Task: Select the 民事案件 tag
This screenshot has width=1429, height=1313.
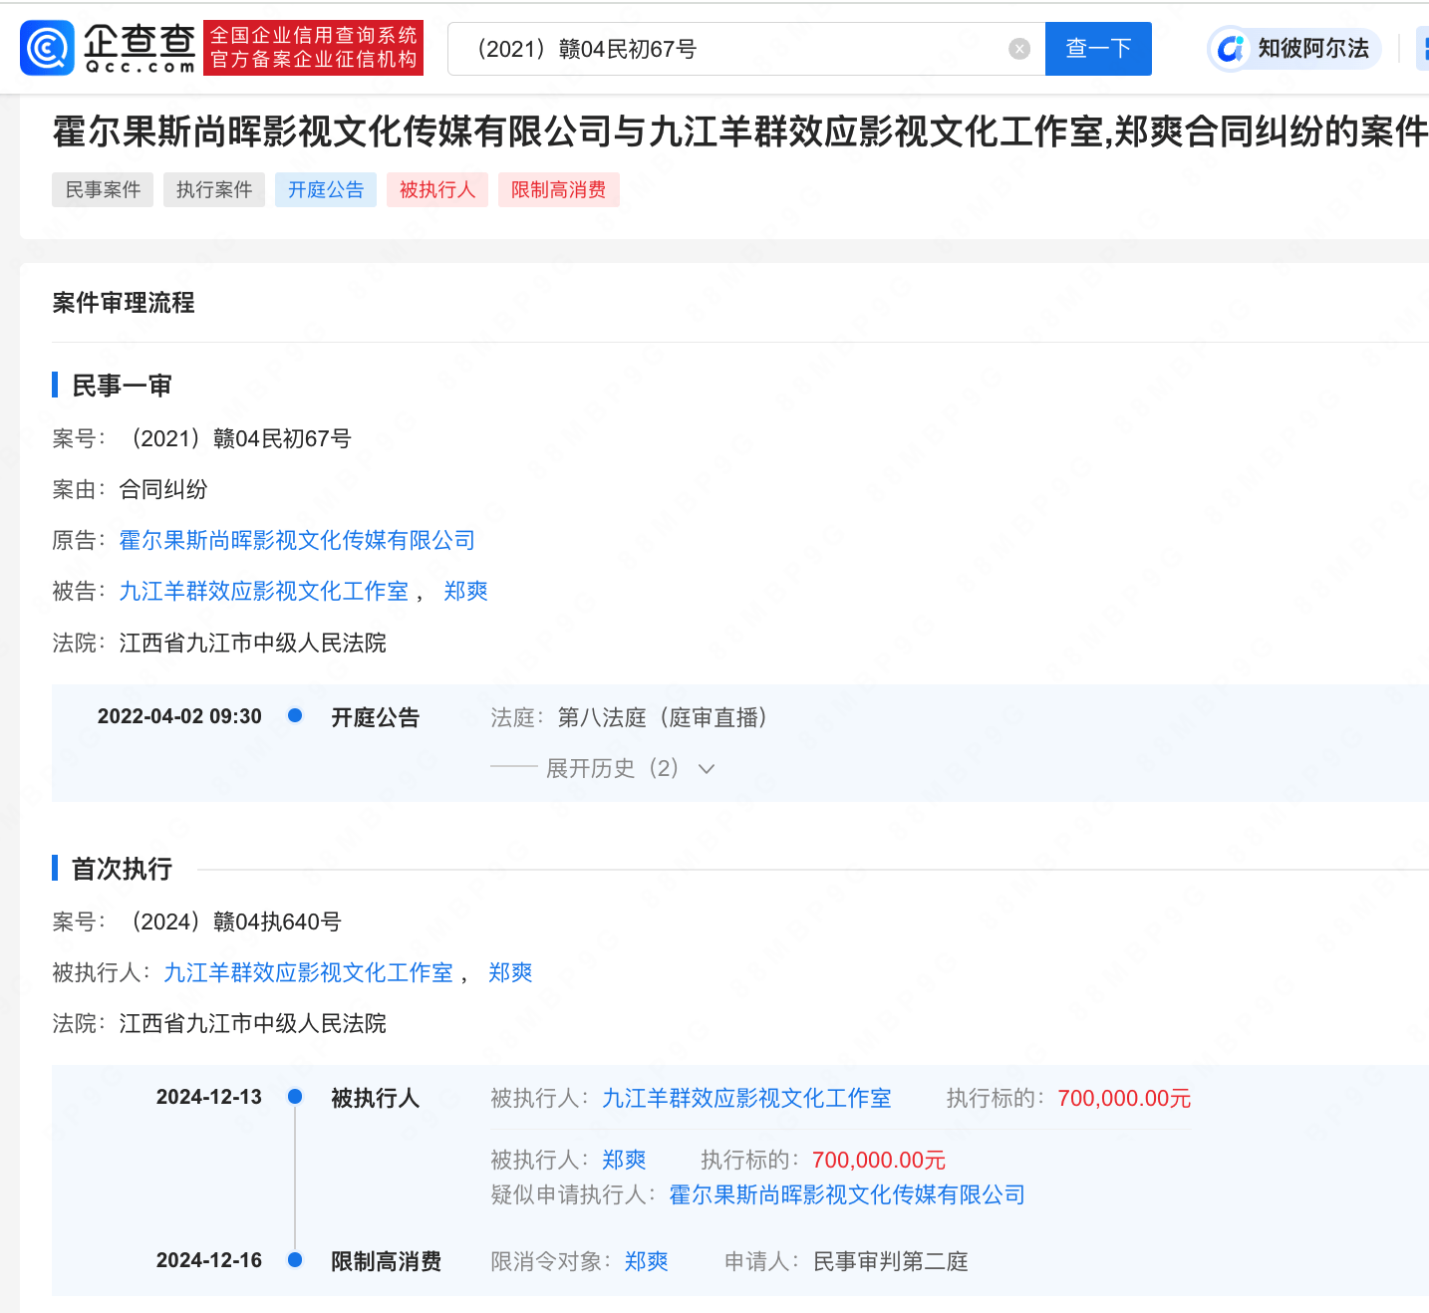Action: click(103, 189)
